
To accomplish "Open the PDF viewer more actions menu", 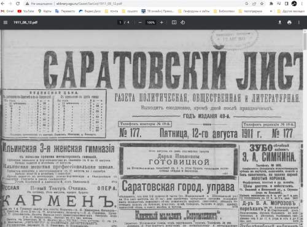I will click(x=299, y=22).
